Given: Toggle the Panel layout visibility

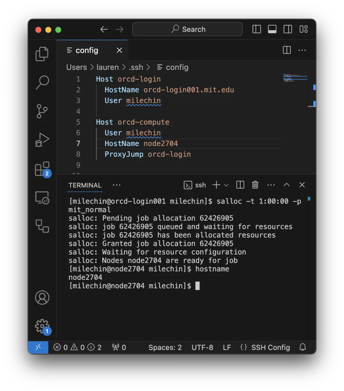Looking at the screenshot, I should point(272,29).
